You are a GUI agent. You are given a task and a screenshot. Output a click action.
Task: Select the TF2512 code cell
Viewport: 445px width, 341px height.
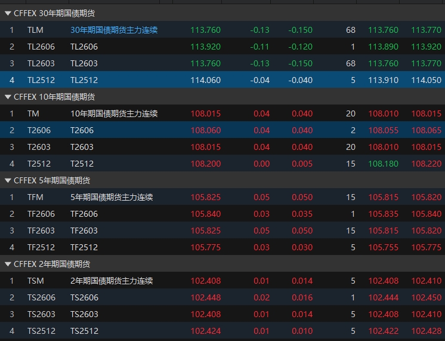point(41,247)
